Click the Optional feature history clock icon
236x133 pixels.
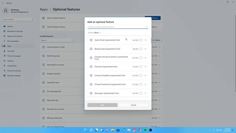tap(44, 27)
